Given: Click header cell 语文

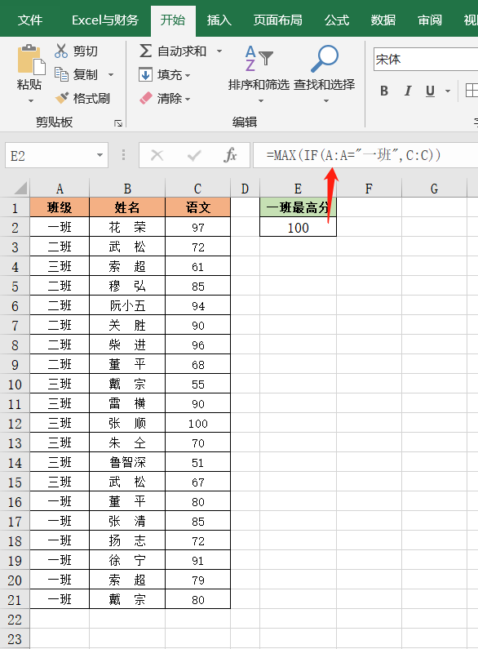Looking at the screenshot, I should pos(197,207).
